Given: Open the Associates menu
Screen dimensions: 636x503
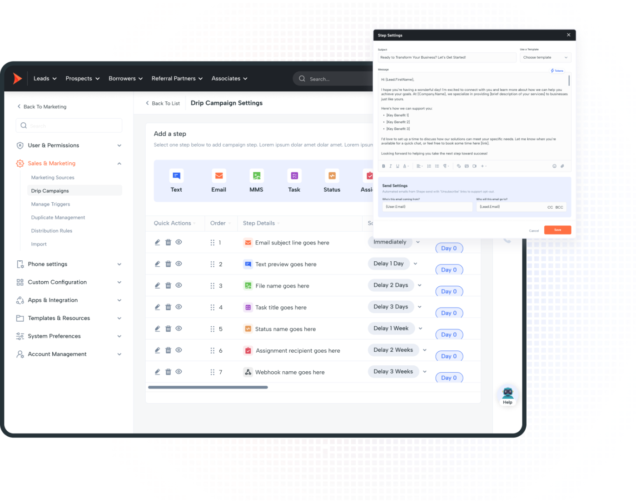Looking at the screenshot, I should (229, 79).
